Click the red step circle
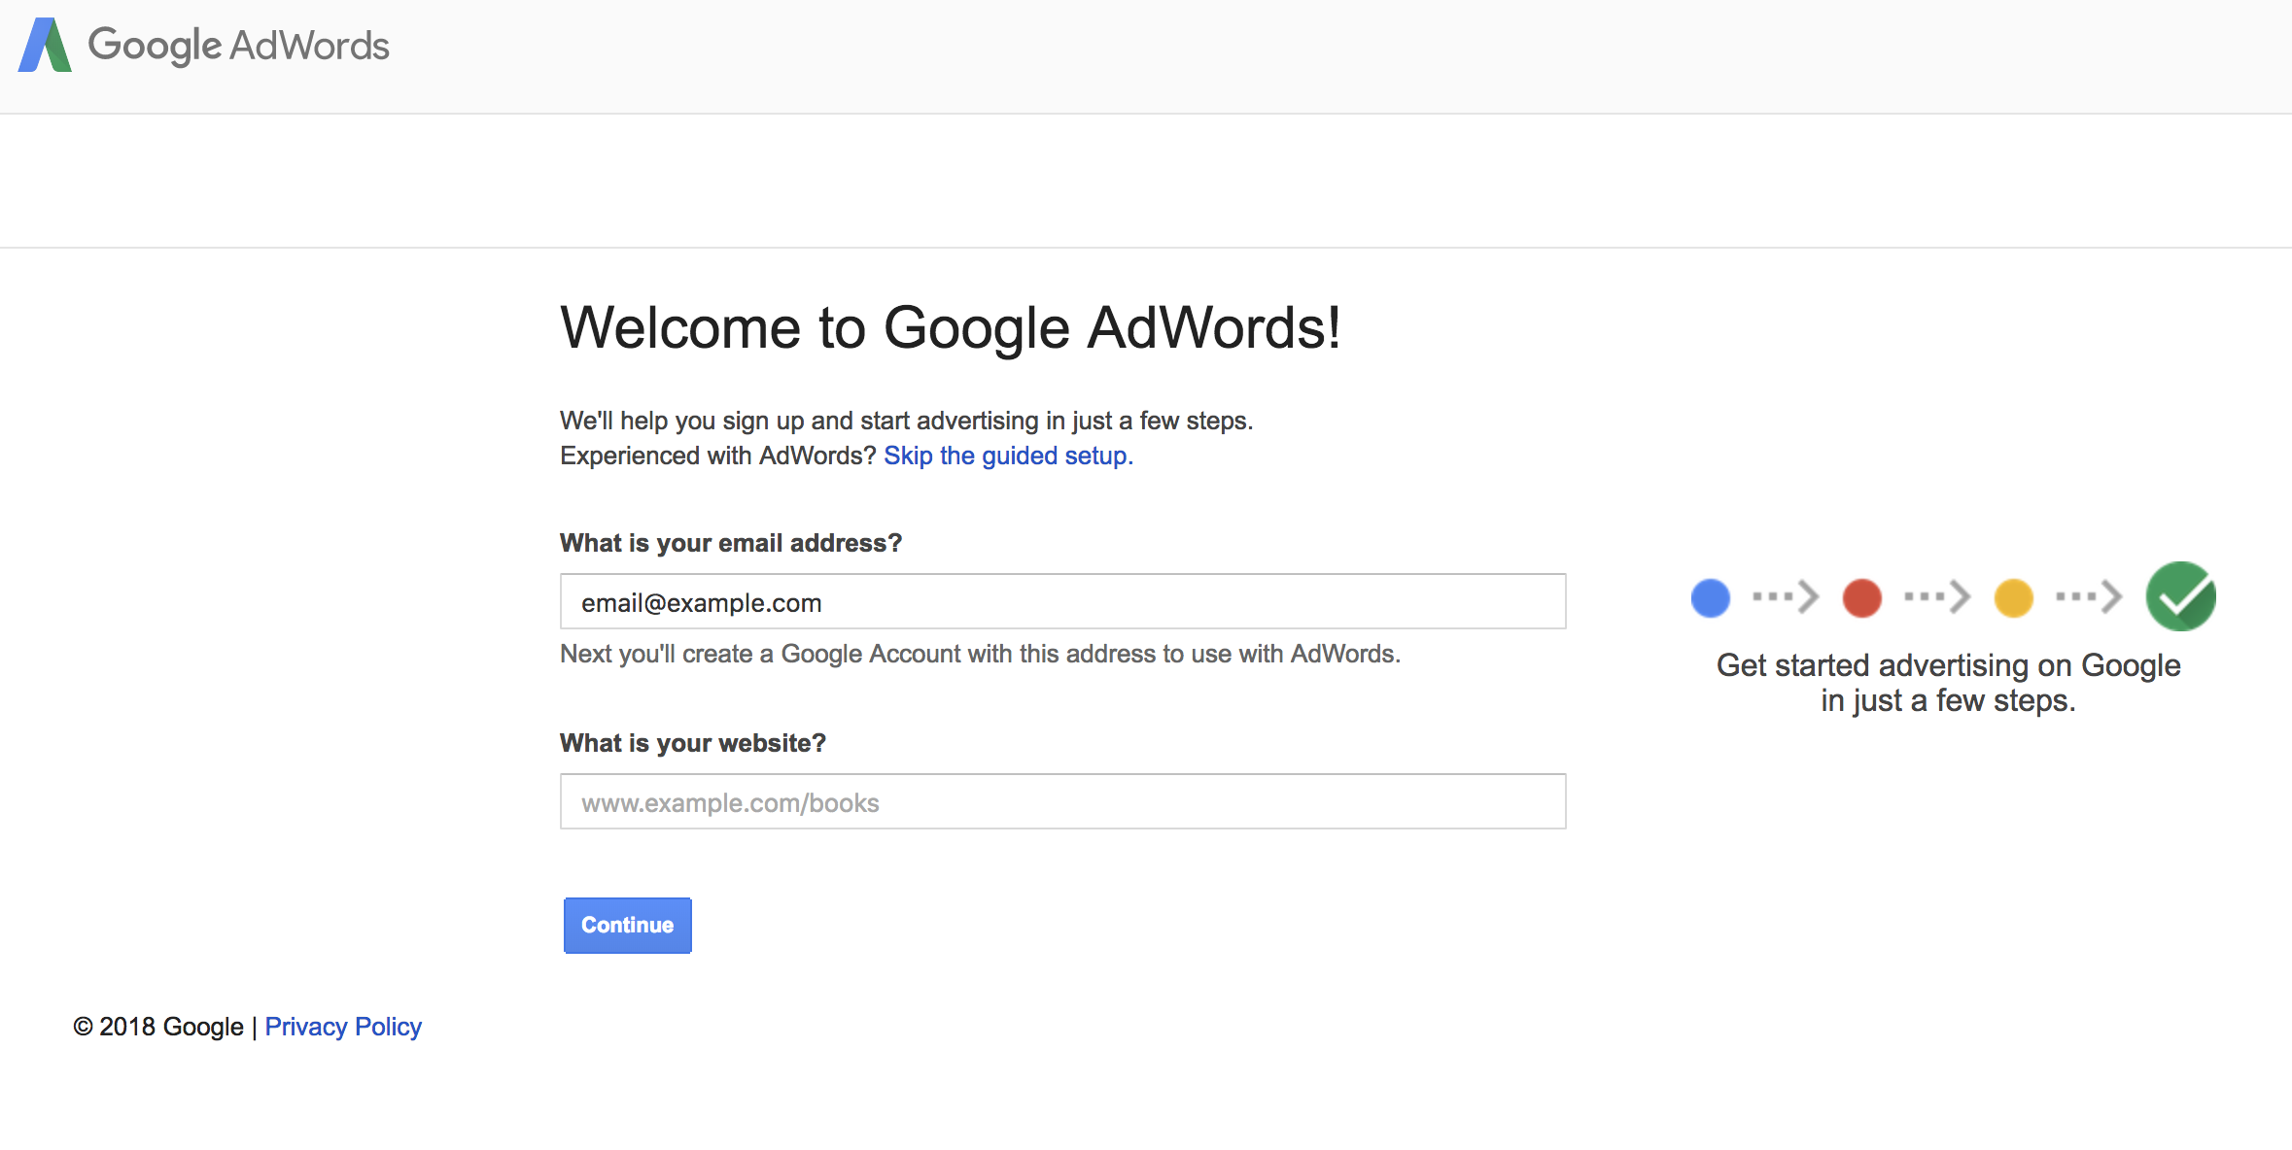 pyautogui.click(x=1861, y=597)
